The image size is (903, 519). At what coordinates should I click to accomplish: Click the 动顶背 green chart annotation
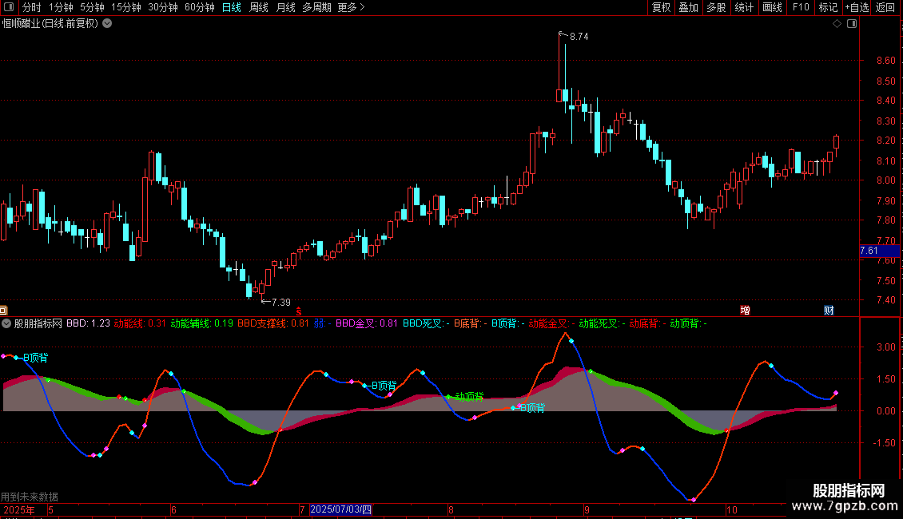click(x=469, y=397)
